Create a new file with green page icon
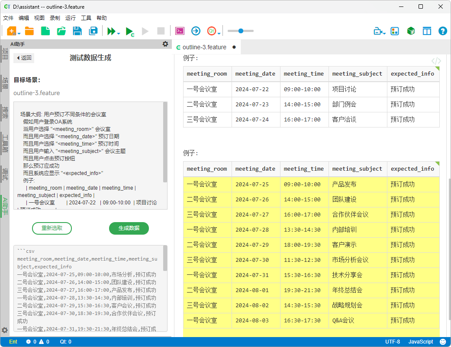Image resolution: width=451 pixels, height=347 pixels. click(45, 31)
